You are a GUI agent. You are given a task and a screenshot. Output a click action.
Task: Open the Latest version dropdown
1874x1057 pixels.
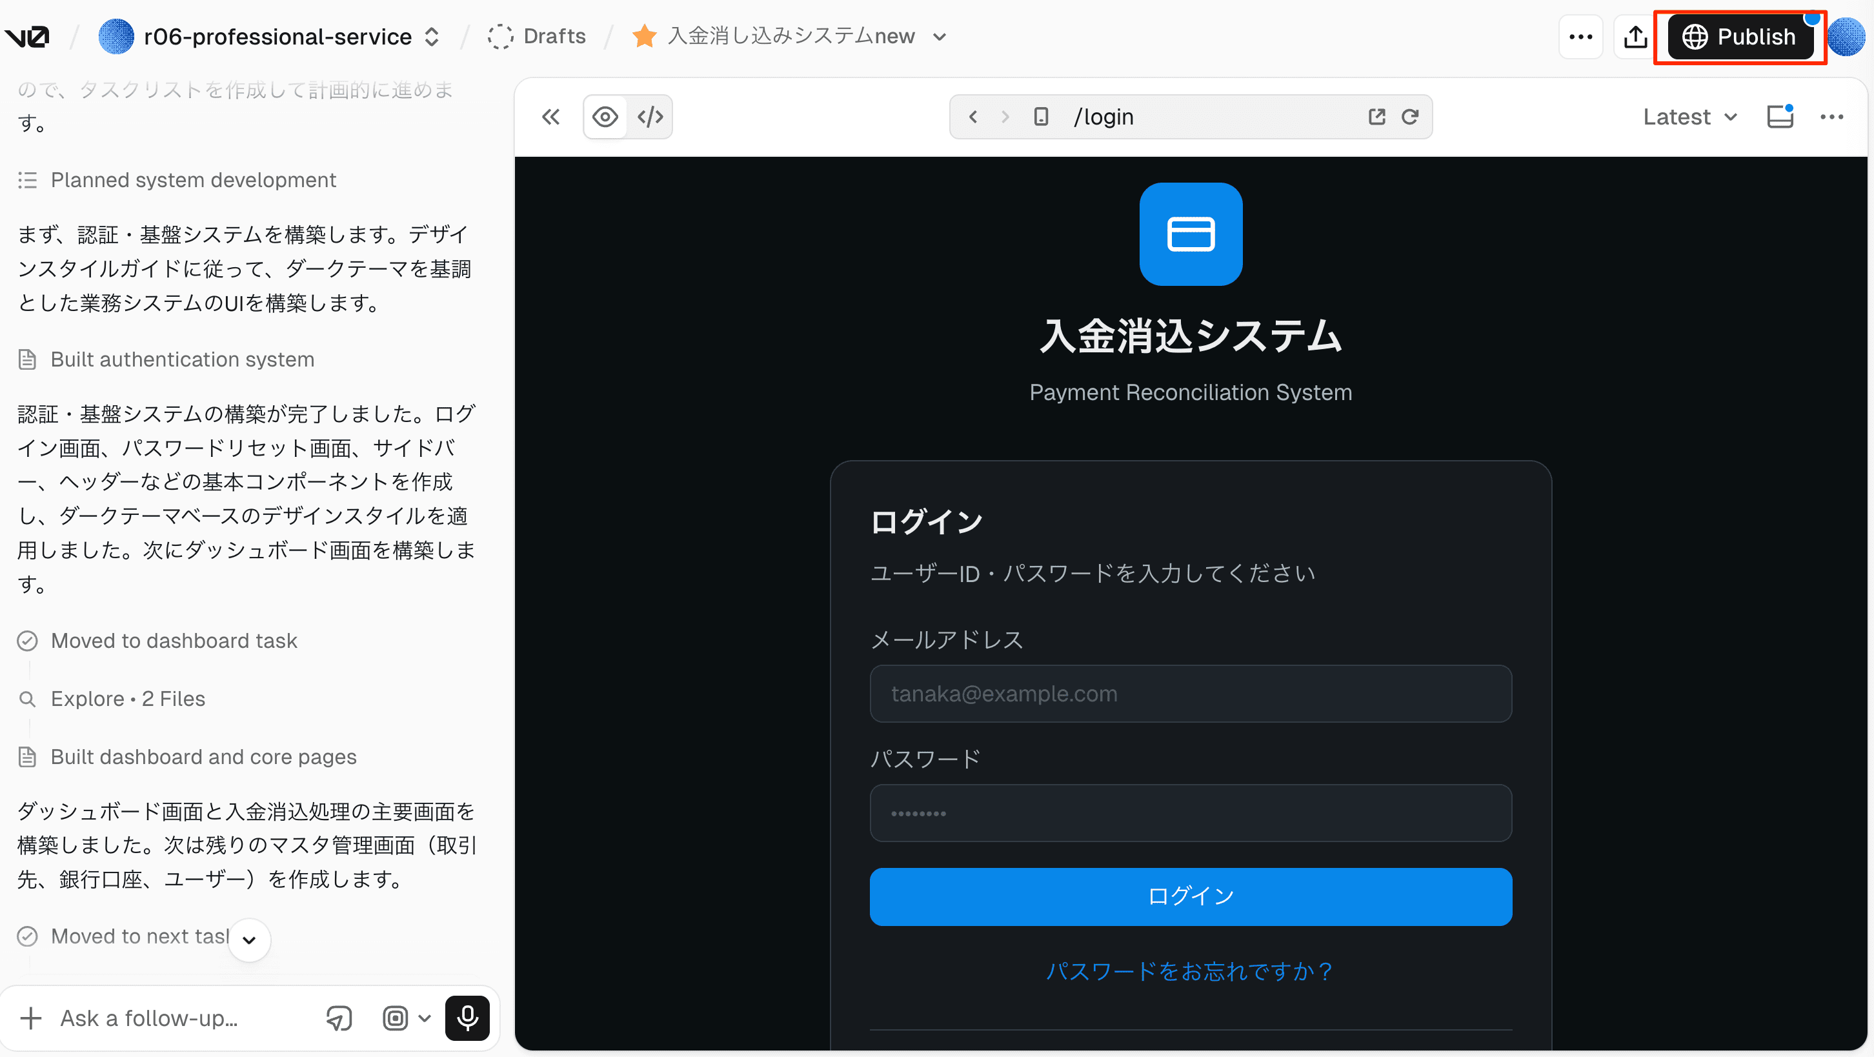[x=1689, y=116]
